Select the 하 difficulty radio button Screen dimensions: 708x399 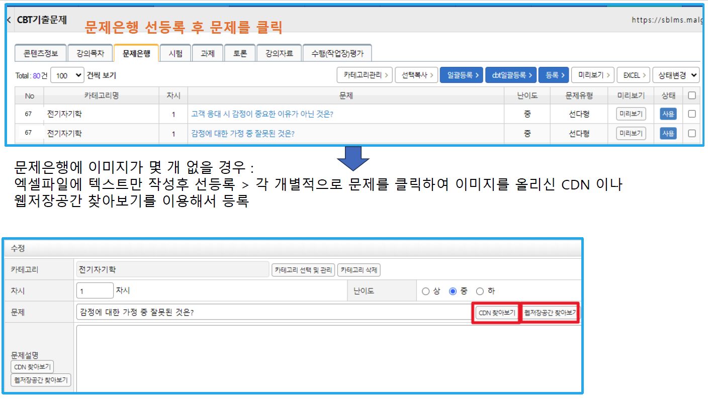pos(480,291)
